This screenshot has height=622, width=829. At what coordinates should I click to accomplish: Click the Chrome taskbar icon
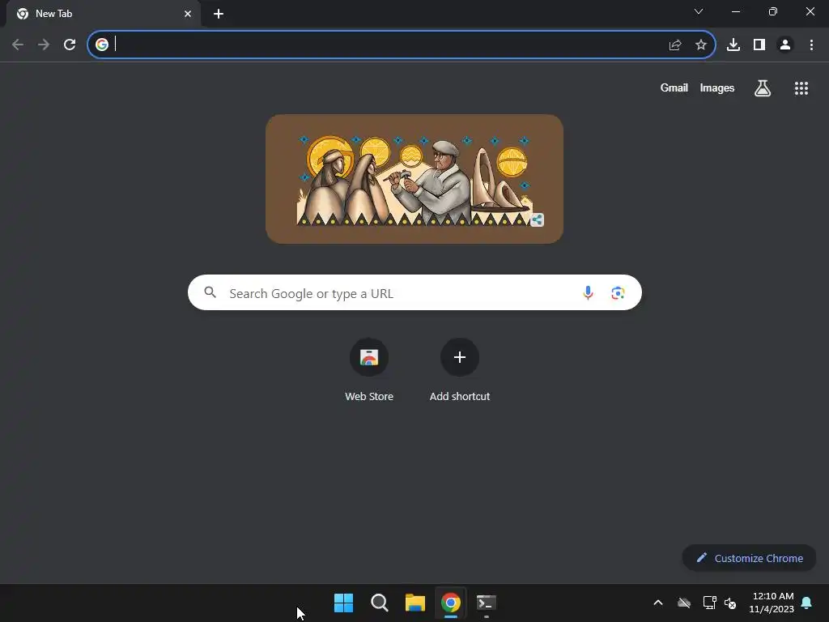point(451,603)
